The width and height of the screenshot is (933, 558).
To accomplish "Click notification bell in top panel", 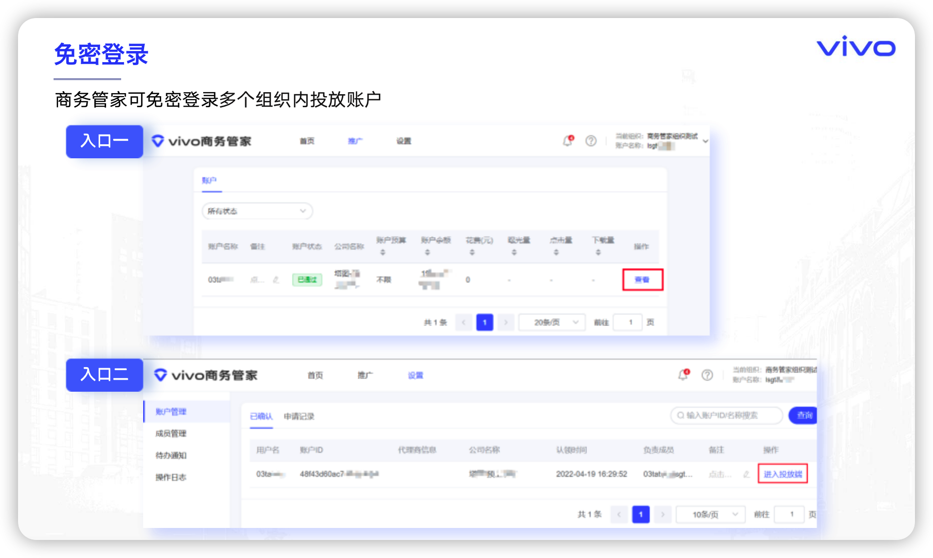I will (568, 141).
